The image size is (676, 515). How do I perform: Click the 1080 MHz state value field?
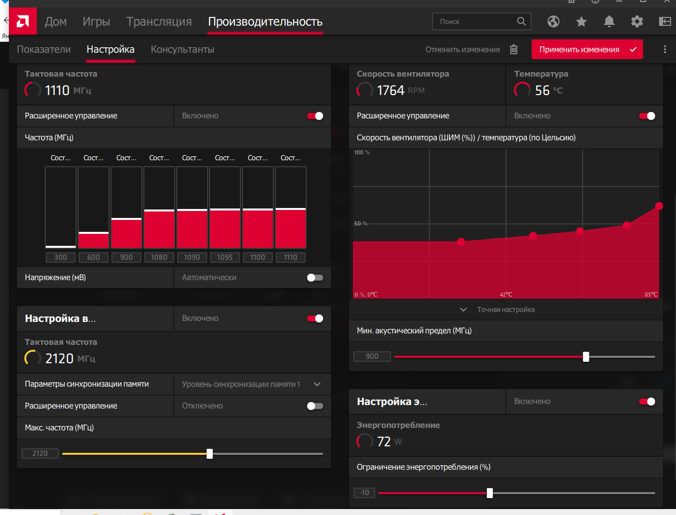pos(159,257)
